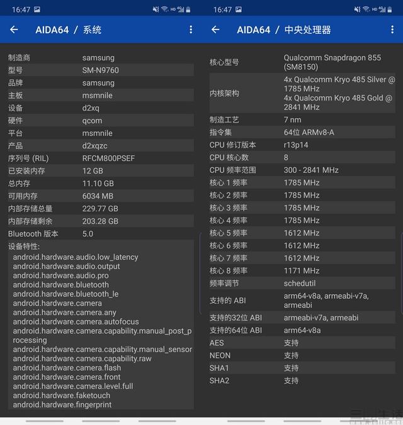Screen dimensions: 403x425
Task: Select 支持的32位 ABI row
Action: coord(302,317)
